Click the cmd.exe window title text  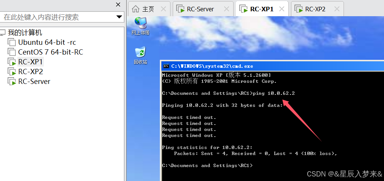[212, 66]
